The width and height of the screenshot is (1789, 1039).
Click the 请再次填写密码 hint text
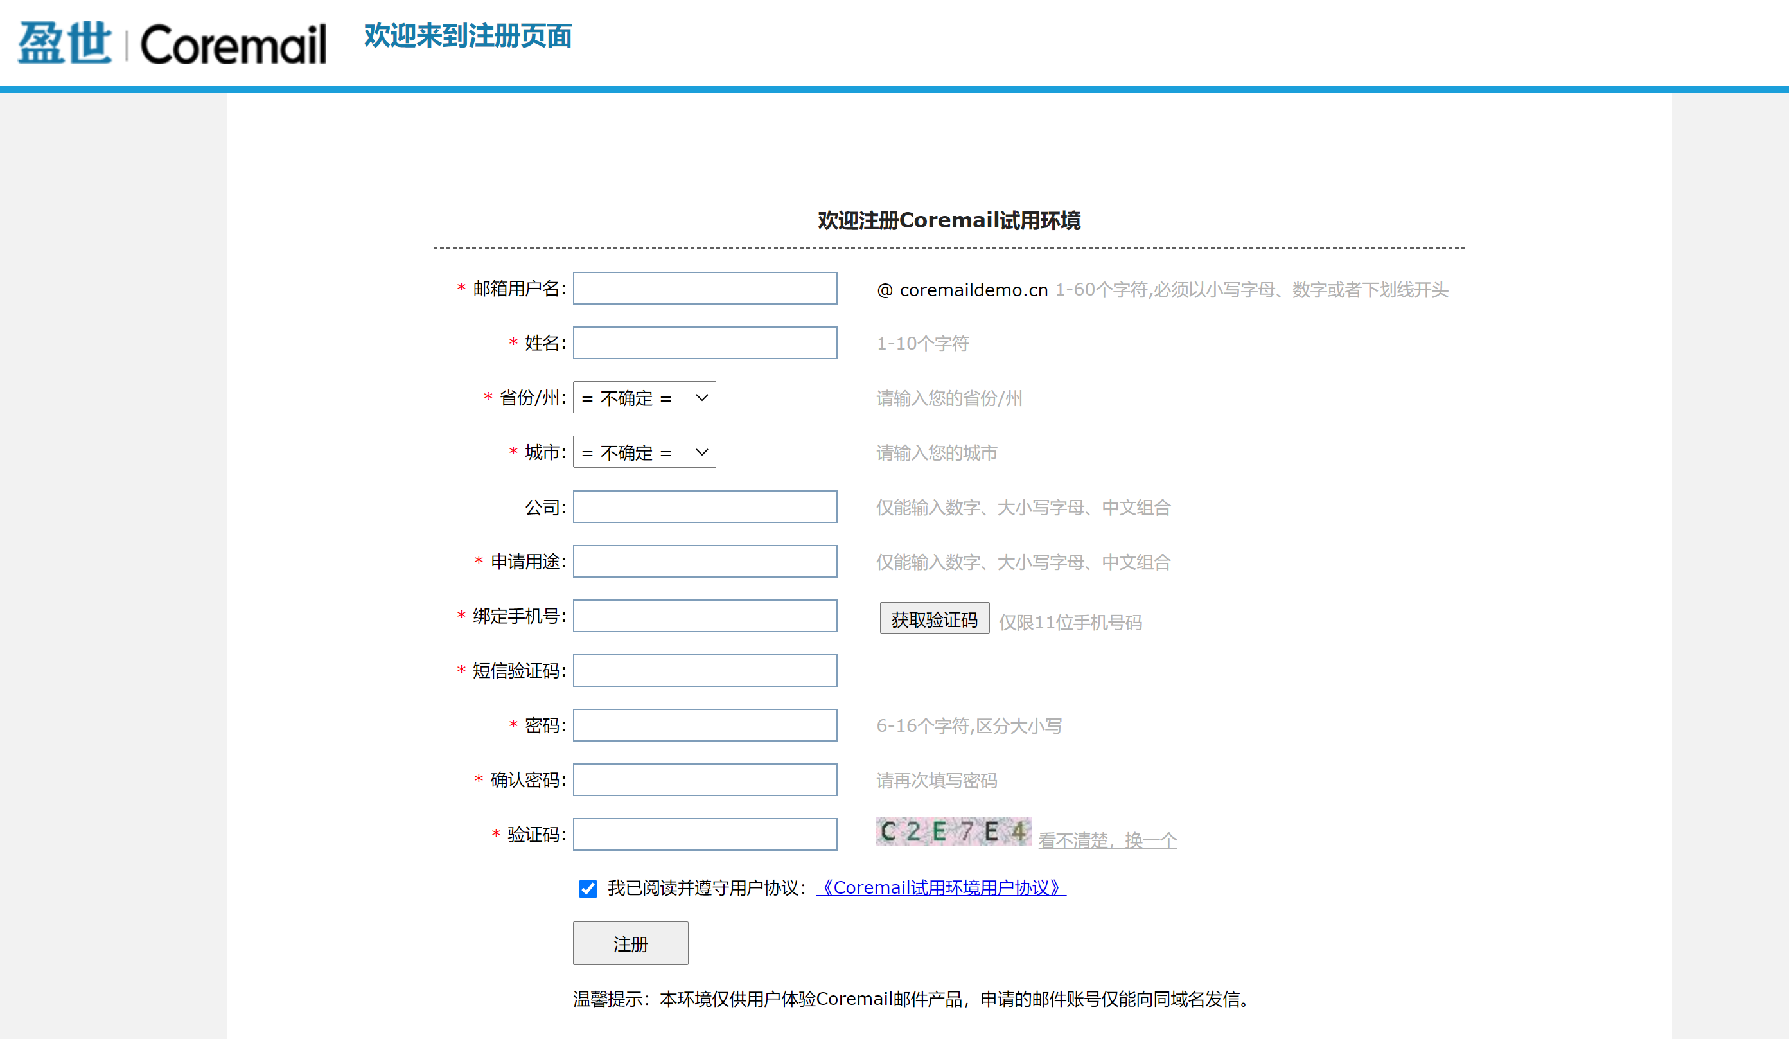click(937, 781)
